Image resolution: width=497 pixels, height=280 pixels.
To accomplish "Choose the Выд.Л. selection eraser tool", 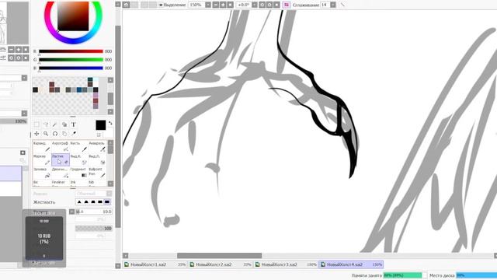I will (x=97, y=159).
